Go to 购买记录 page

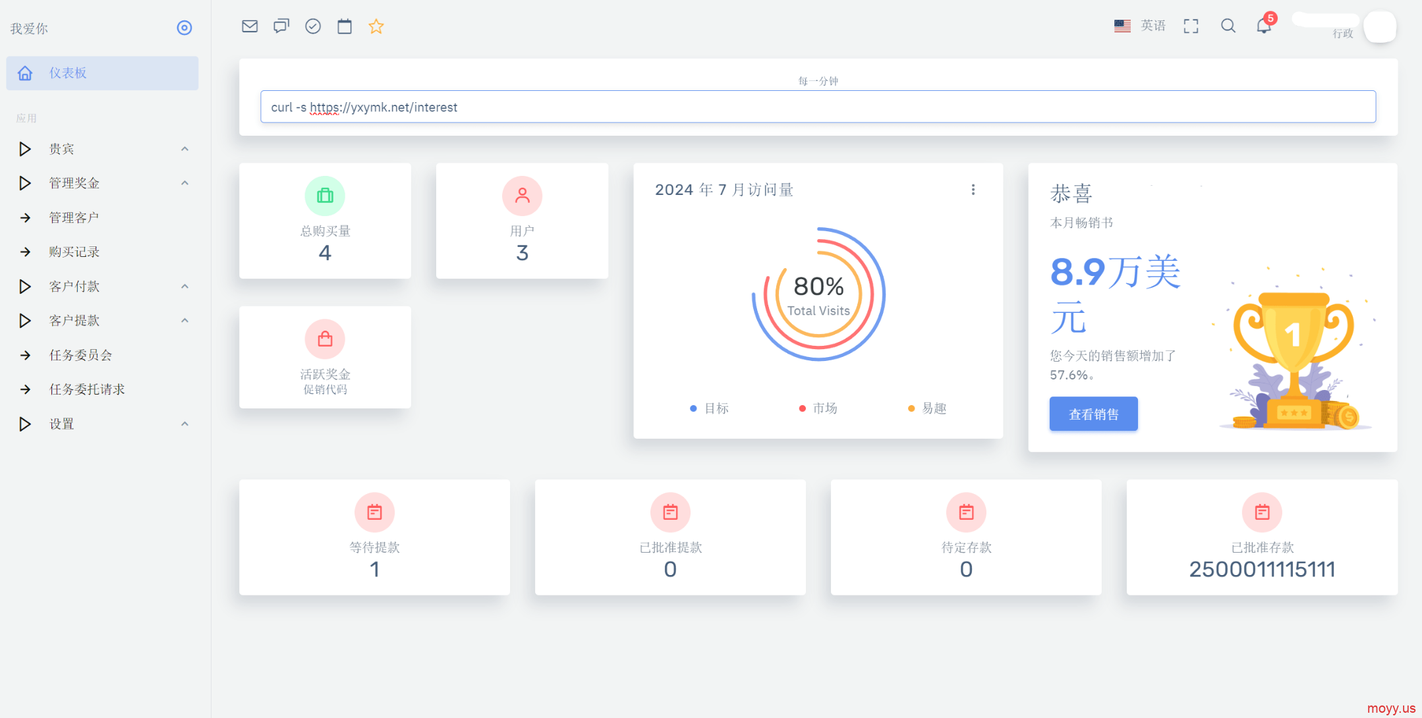pyautogui.click(x=102, y=252)
